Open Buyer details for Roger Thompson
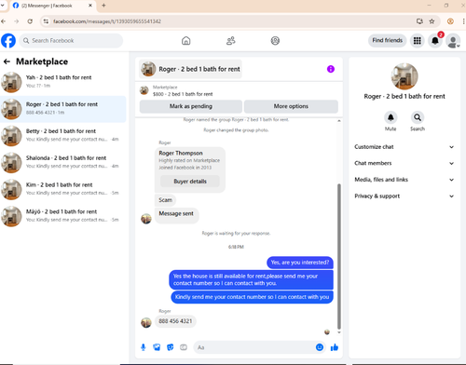The image size is (466, 365). [190, 182]
